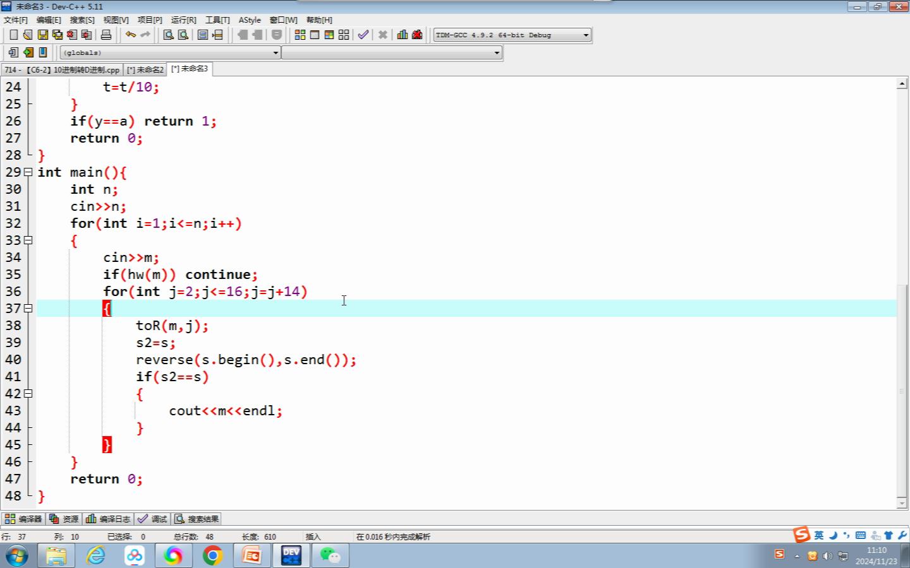Click the editor scrollbar up arrow

point(902,84)
